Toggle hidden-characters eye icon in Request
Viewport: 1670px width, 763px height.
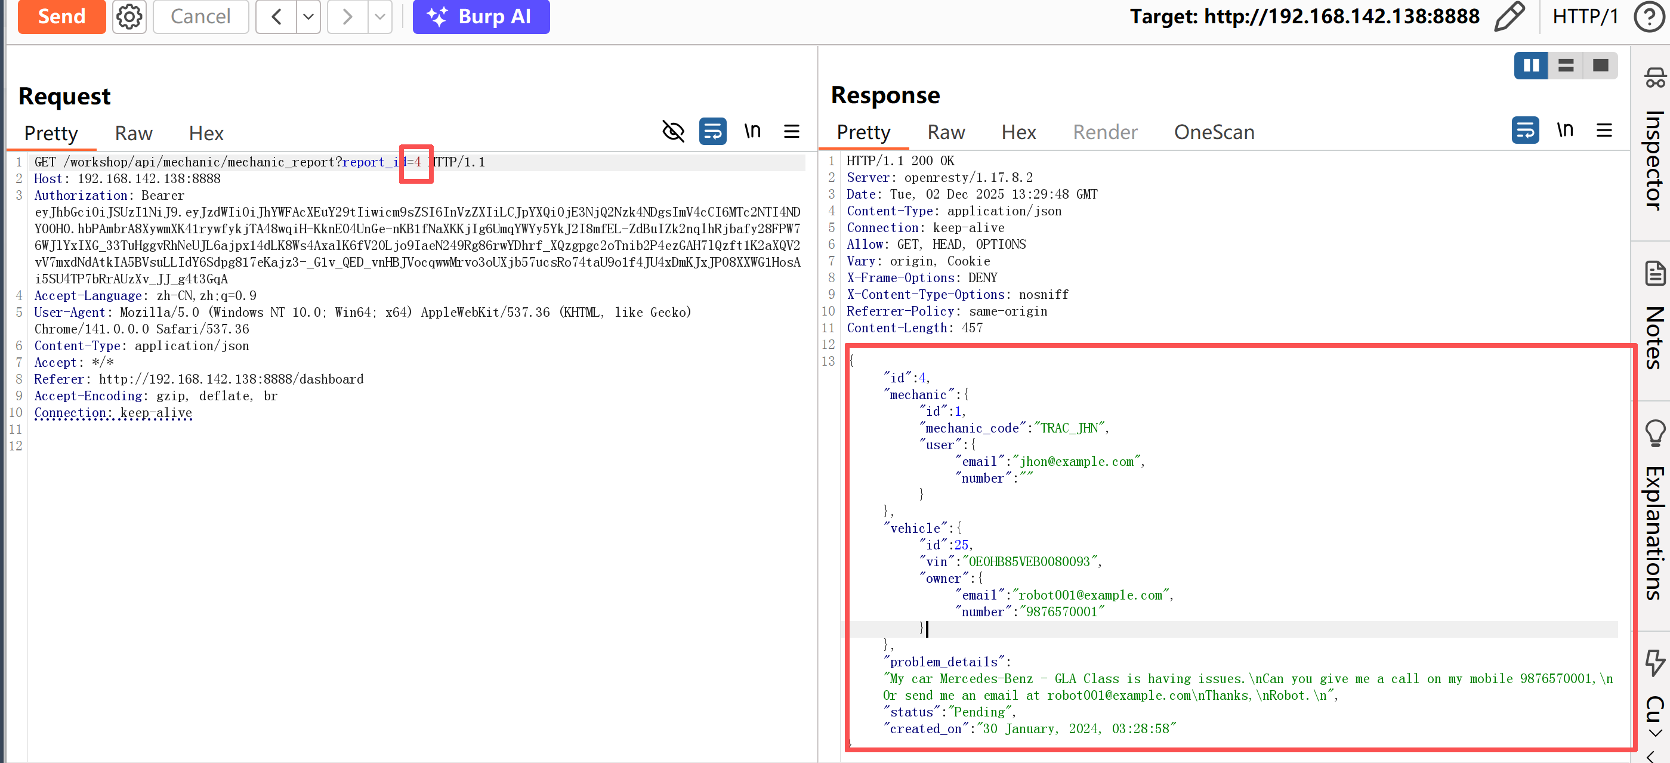[674, 132]
